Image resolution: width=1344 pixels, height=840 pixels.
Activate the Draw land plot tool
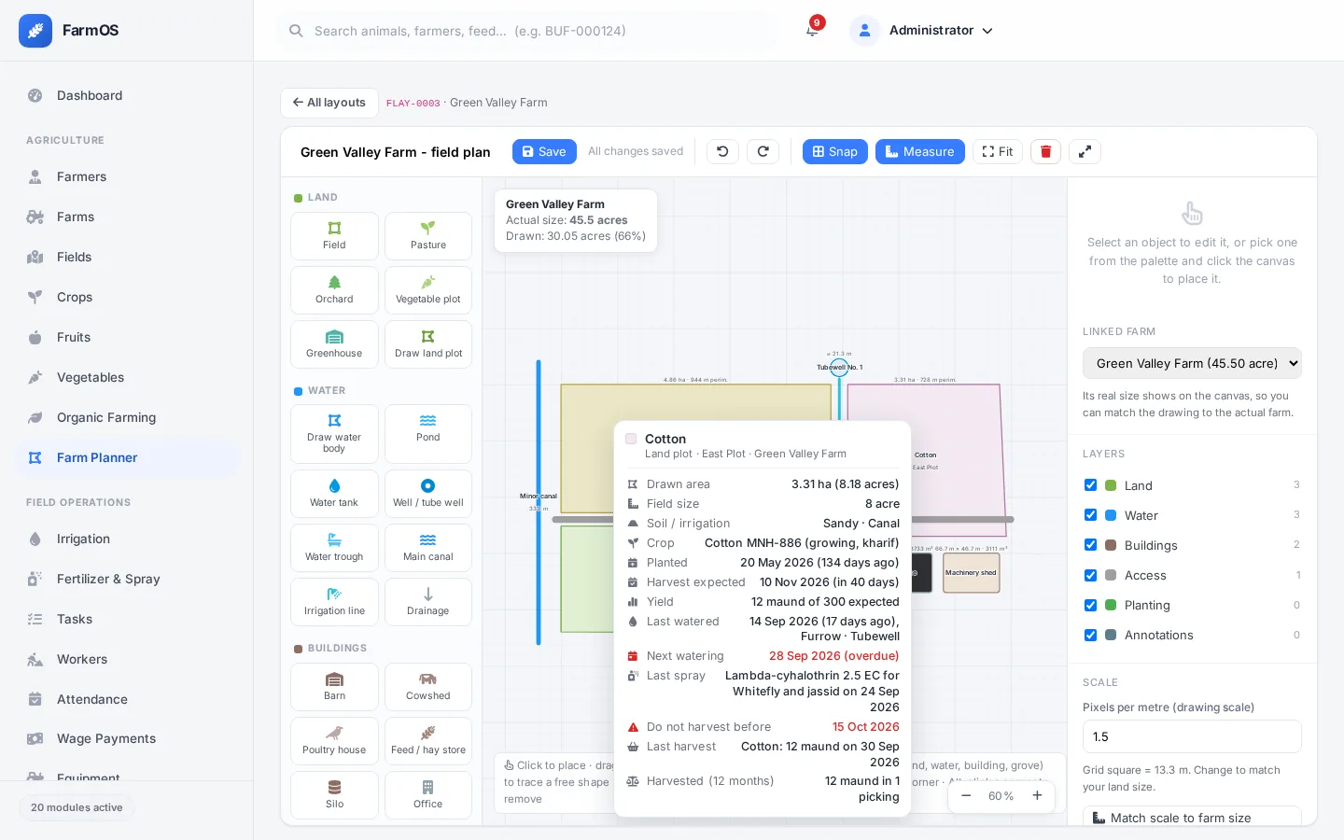pyautogui.click(x=428, y=344)
